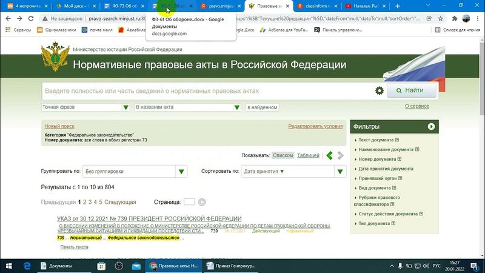Launch Microsoft Edge from the taskbar
The image size is (485, 273).
click(27, 266)
